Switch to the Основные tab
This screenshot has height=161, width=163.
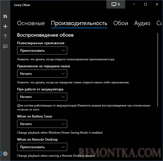click(31, 23)
